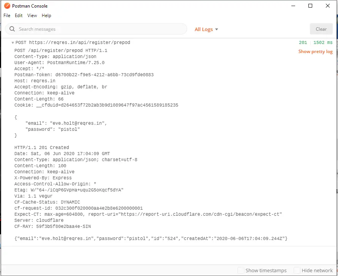
Task: Select the HTTP/1.1 201 Created line
Action: point(42,147)
